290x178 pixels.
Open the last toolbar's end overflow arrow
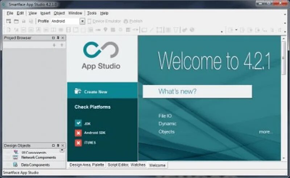click(285, 32)
